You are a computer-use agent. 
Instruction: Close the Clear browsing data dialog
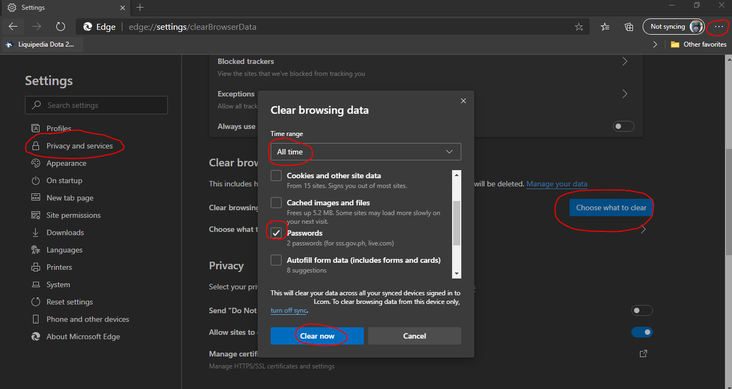[463, 101]
